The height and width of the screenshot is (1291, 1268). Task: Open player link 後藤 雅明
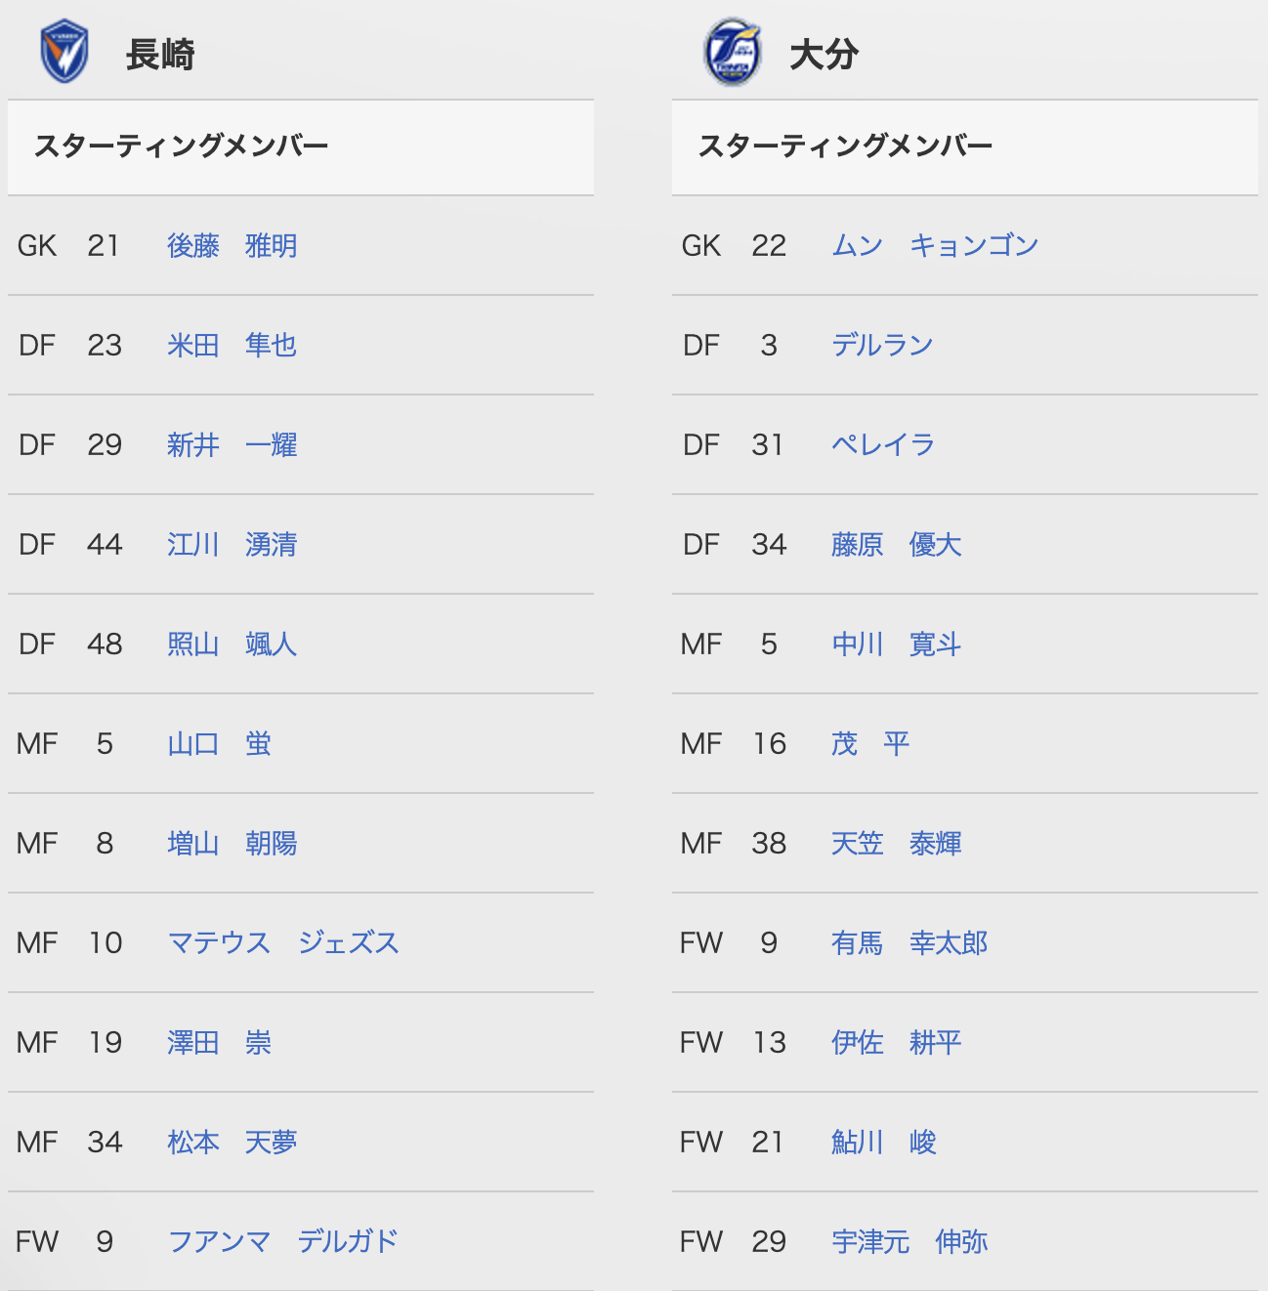coord(232,245)
